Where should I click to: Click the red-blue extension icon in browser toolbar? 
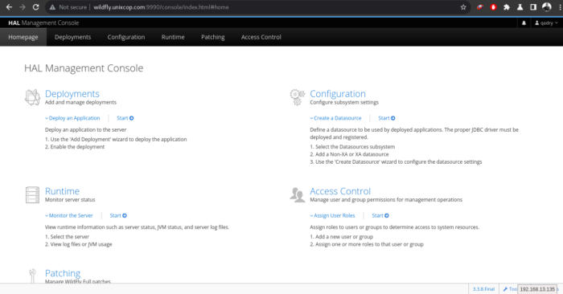click(479, 7)
